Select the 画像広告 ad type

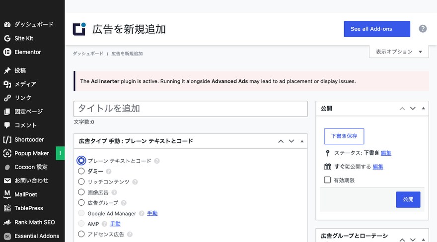pos(81,192)
